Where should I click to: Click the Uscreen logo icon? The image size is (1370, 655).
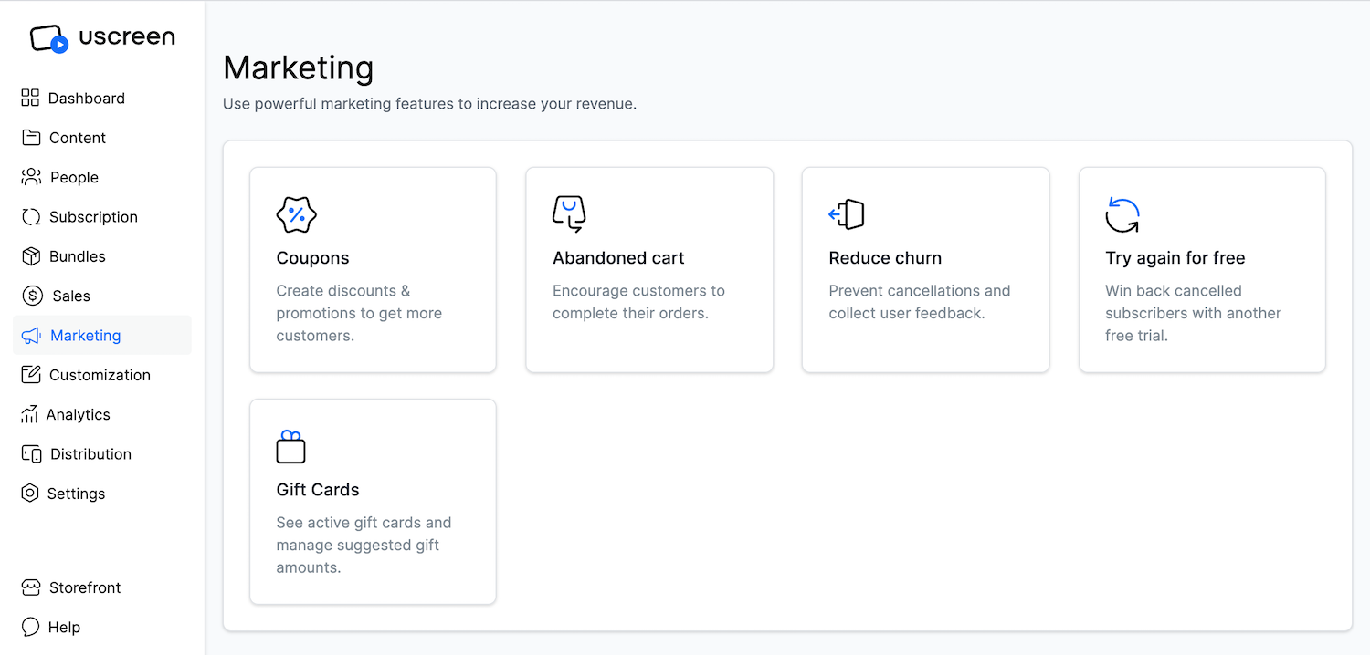(x=49, y=39)
